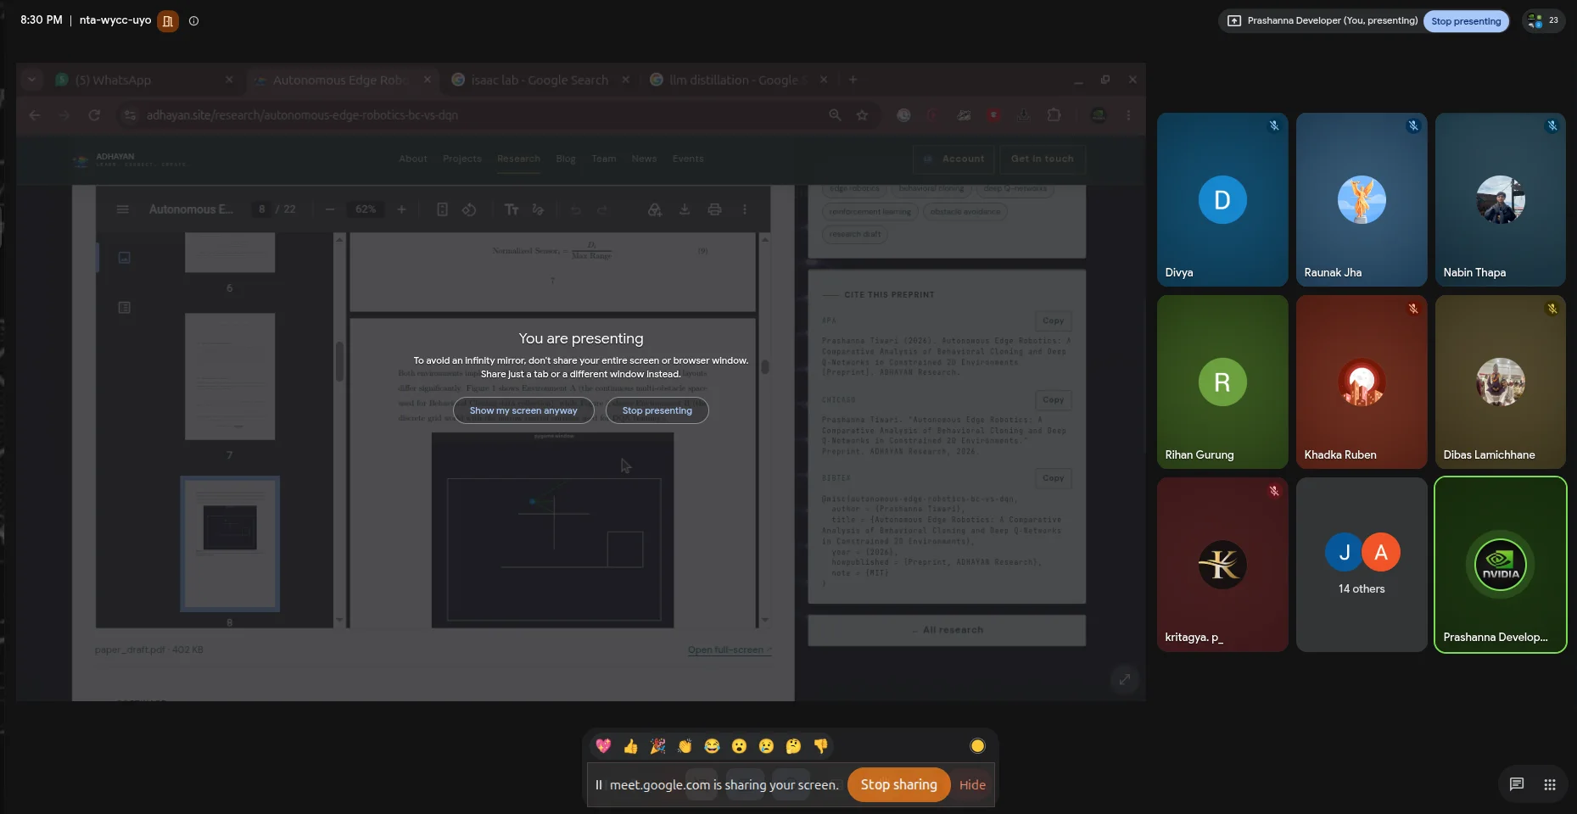The image size is (1577, 814).
Task: Select the document outline view in the PDF sidebar
Action: 125,308
